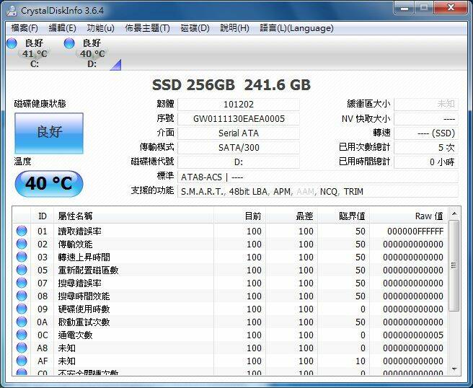This screenshot has width=473, height=388.
Task: Click the SMART list scroll up arrow
Action: [x=454, y=214]
